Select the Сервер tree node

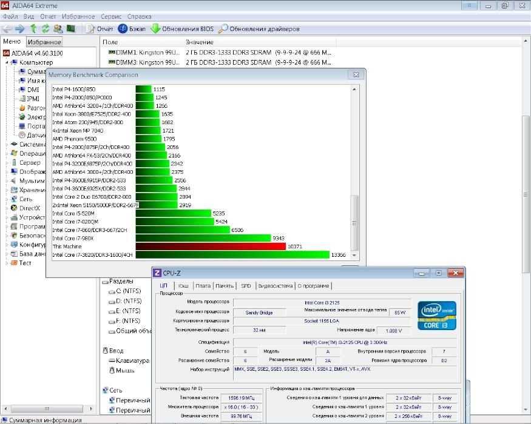(x=25, y=163)
